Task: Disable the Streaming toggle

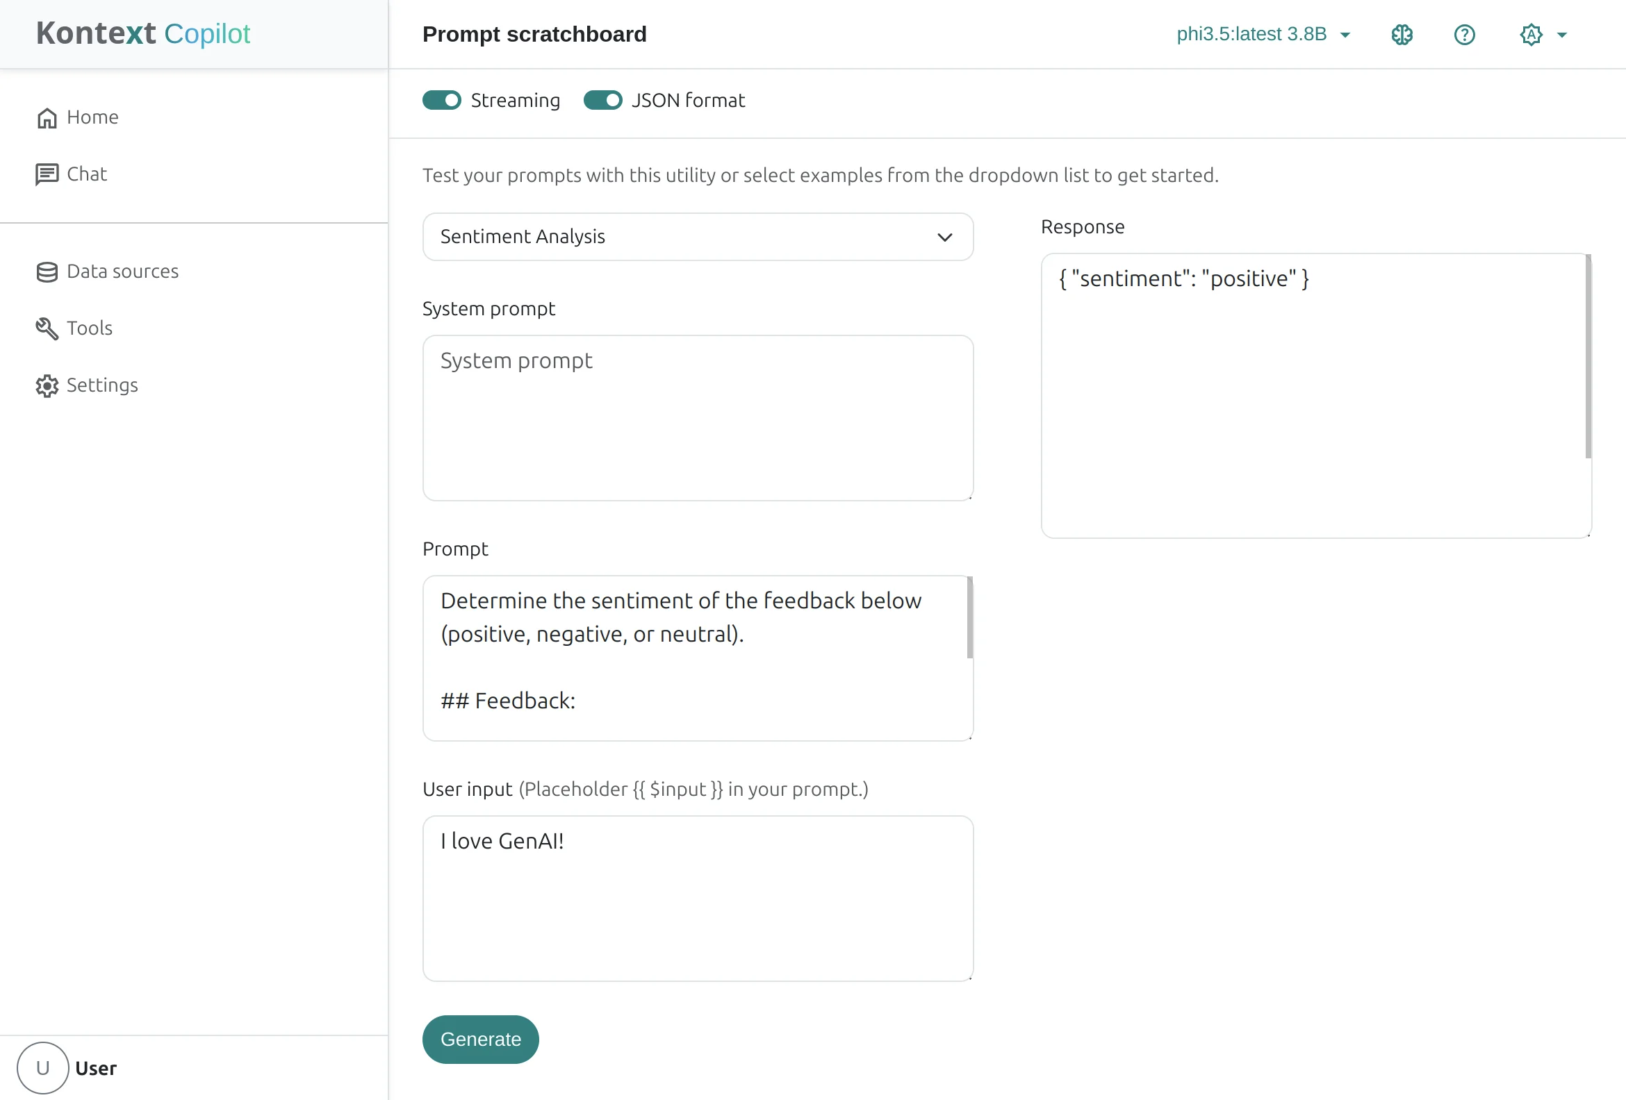Action: coord(441,100)
